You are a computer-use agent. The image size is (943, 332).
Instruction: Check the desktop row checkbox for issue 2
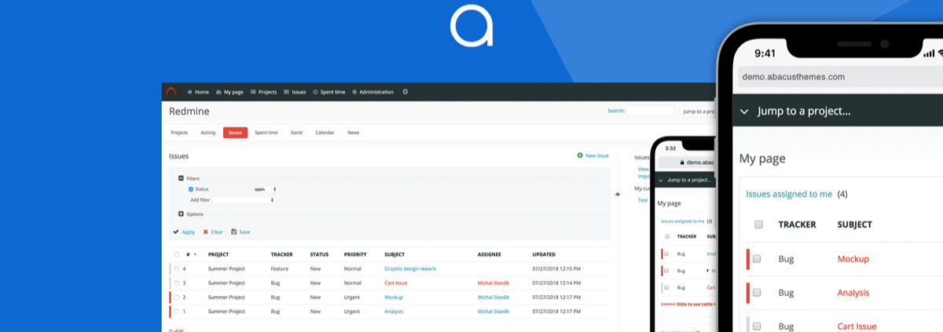click(177, 297)
